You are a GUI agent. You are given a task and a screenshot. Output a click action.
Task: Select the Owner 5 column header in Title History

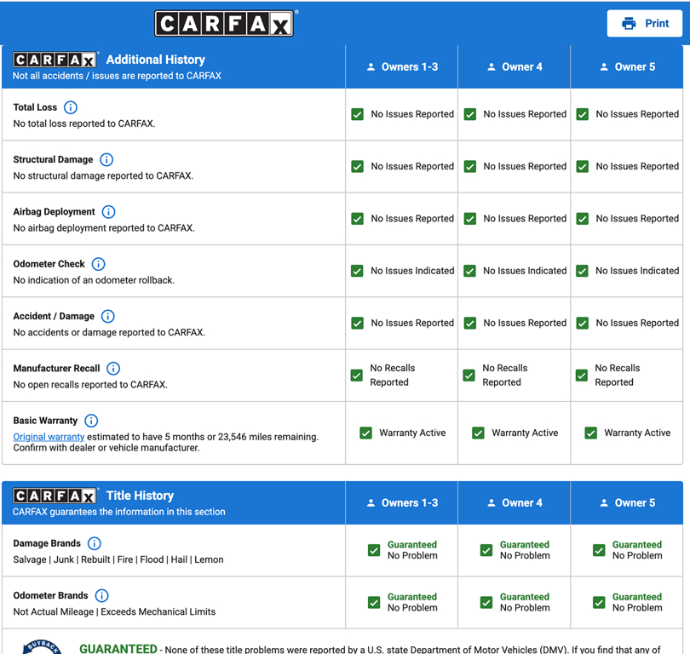[626, 502]
